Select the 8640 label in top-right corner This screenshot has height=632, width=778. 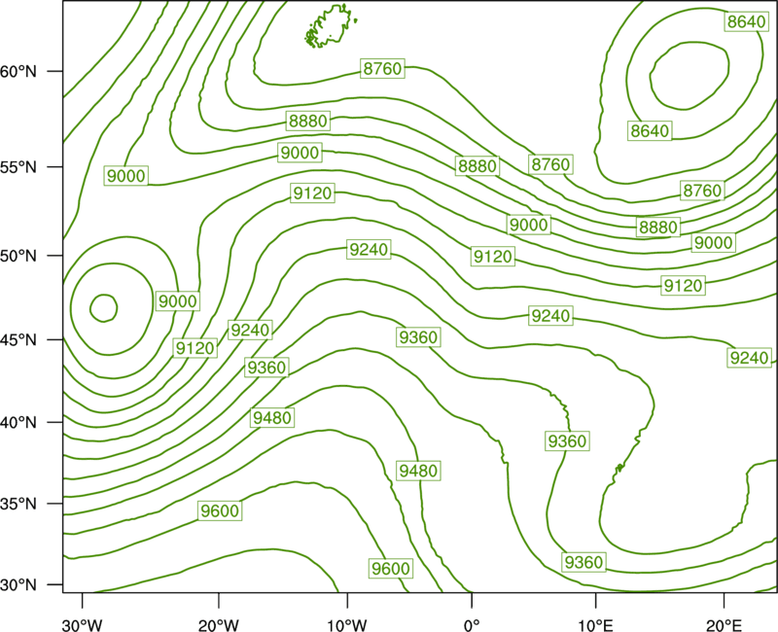tap(746, 21)
